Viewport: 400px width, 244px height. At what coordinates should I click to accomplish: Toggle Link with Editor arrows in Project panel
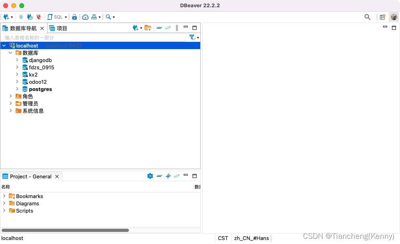177,176
